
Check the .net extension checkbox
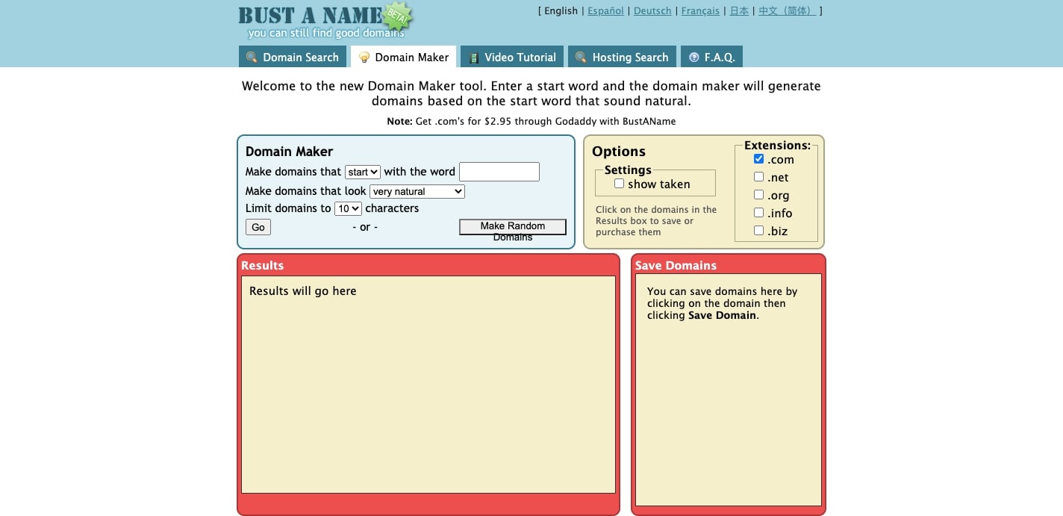coord(758,177)
